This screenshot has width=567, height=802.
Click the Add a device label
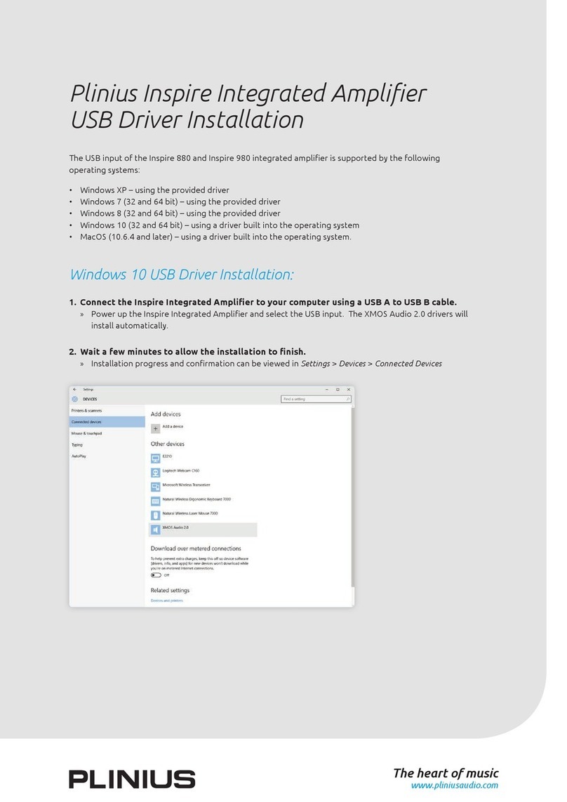click(173, 426)
